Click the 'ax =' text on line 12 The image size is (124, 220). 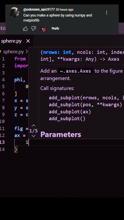coord(20,135)
